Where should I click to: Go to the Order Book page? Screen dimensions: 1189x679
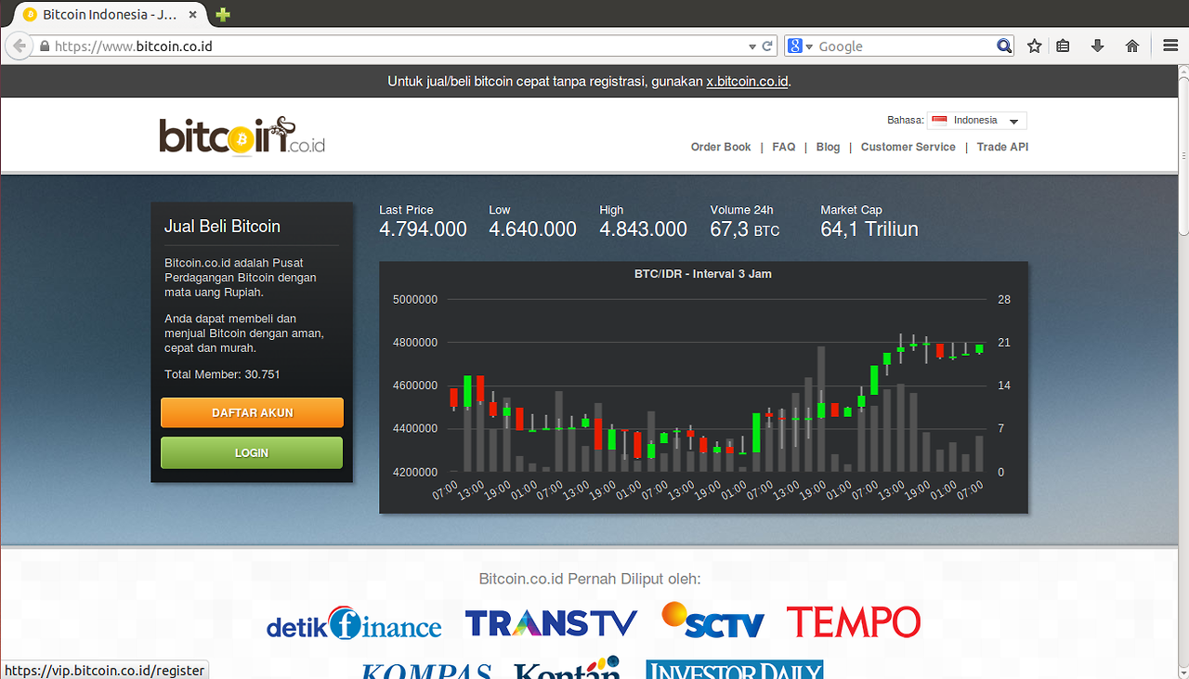[721, 147]
